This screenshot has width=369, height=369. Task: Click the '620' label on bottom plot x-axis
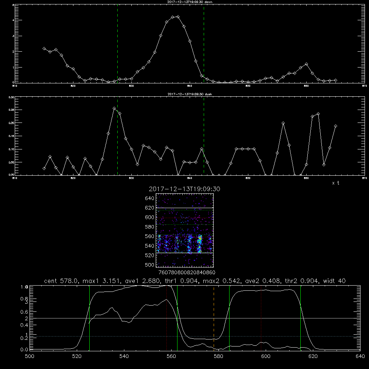(313, 356)
